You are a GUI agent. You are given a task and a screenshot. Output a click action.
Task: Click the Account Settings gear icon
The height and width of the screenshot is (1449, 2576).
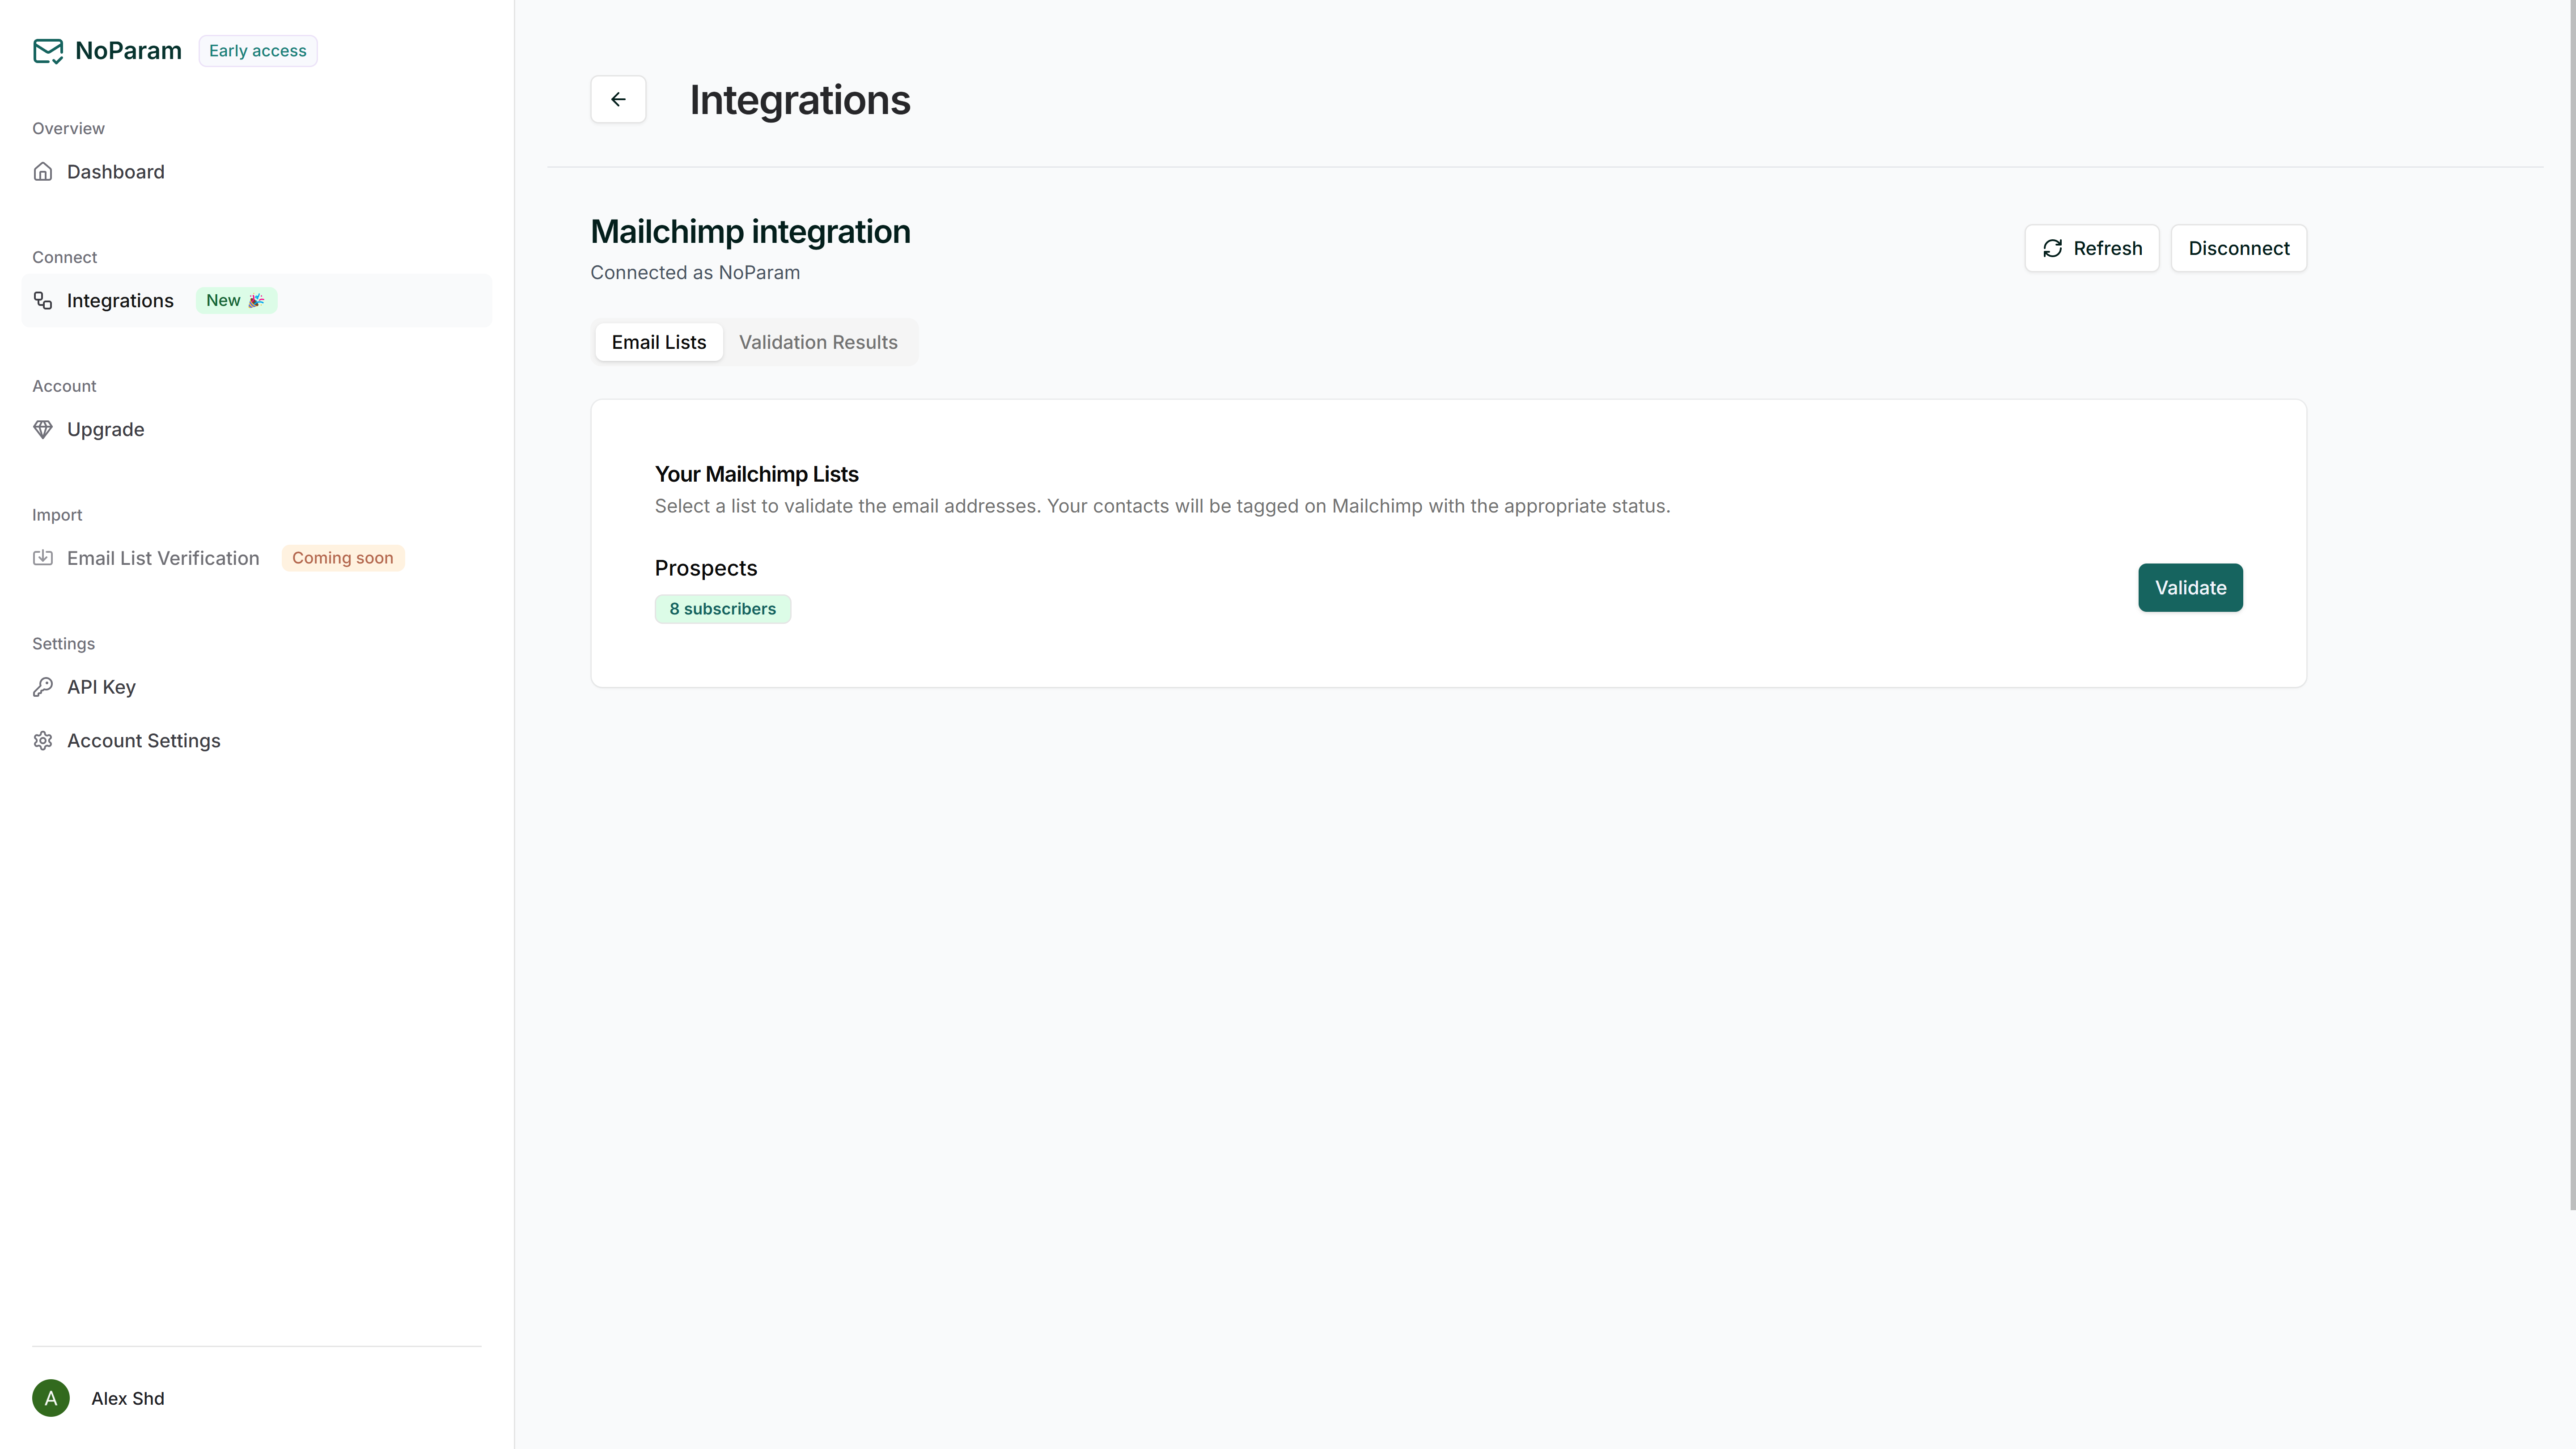[x=43, y=741]
